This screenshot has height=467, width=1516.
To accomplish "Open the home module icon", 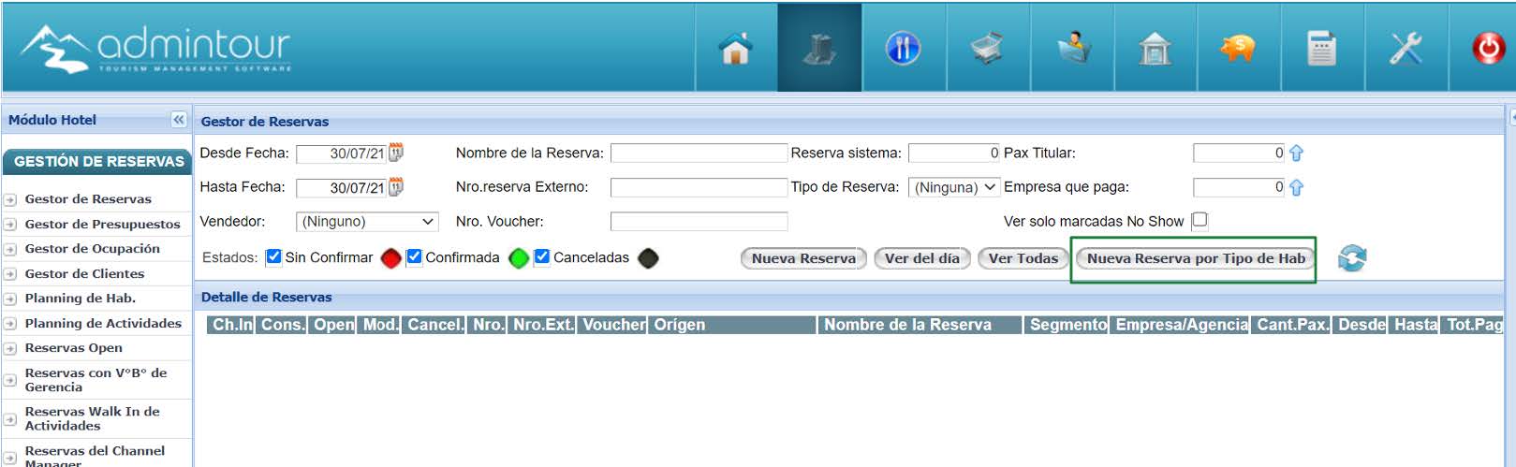I will pyautogui.click(x=736, y=48).
